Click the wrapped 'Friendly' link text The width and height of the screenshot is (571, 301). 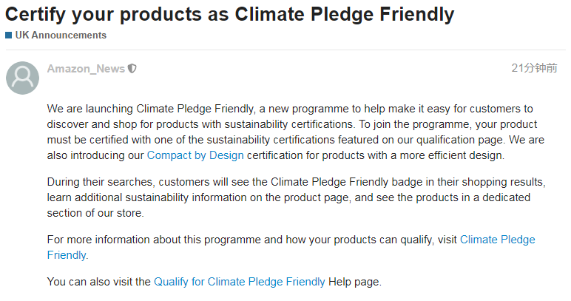point(67,255)
